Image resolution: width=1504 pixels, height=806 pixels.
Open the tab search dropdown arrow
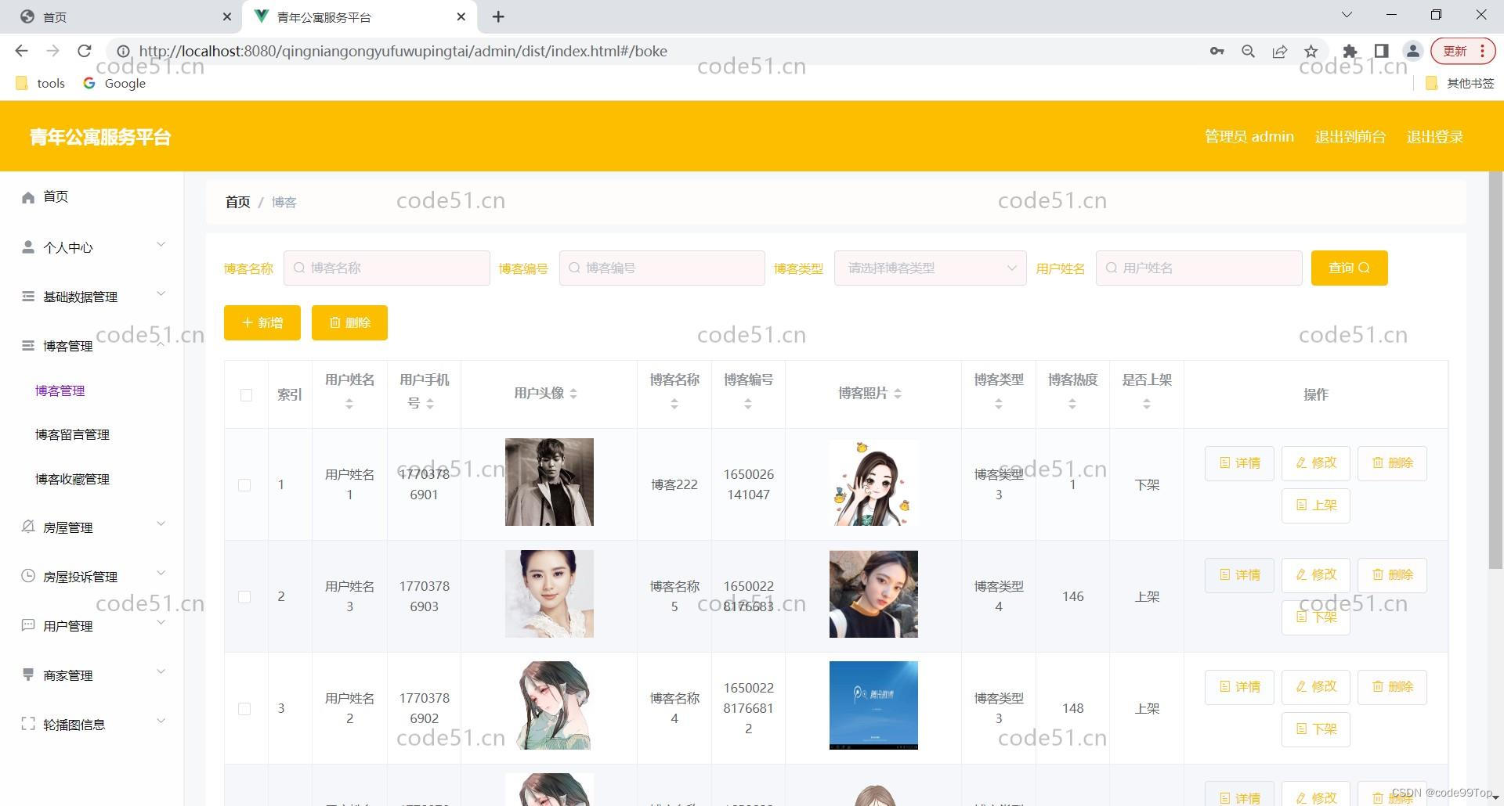click(x=1347, y=15)
